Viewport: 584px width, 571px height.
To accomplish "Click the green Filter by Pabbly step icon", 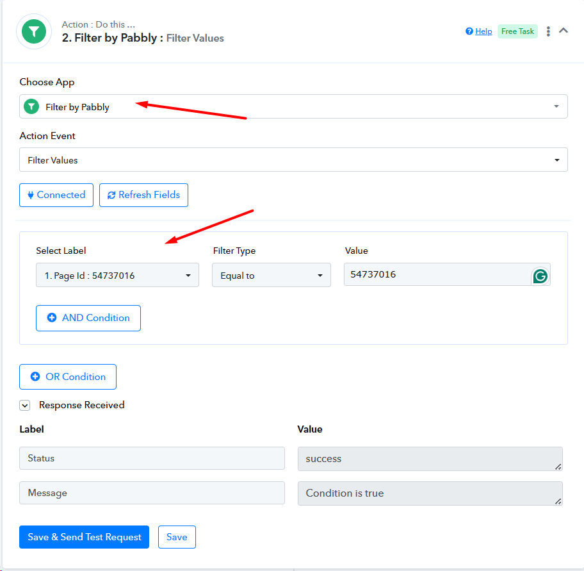I will [x=34, y=31].
